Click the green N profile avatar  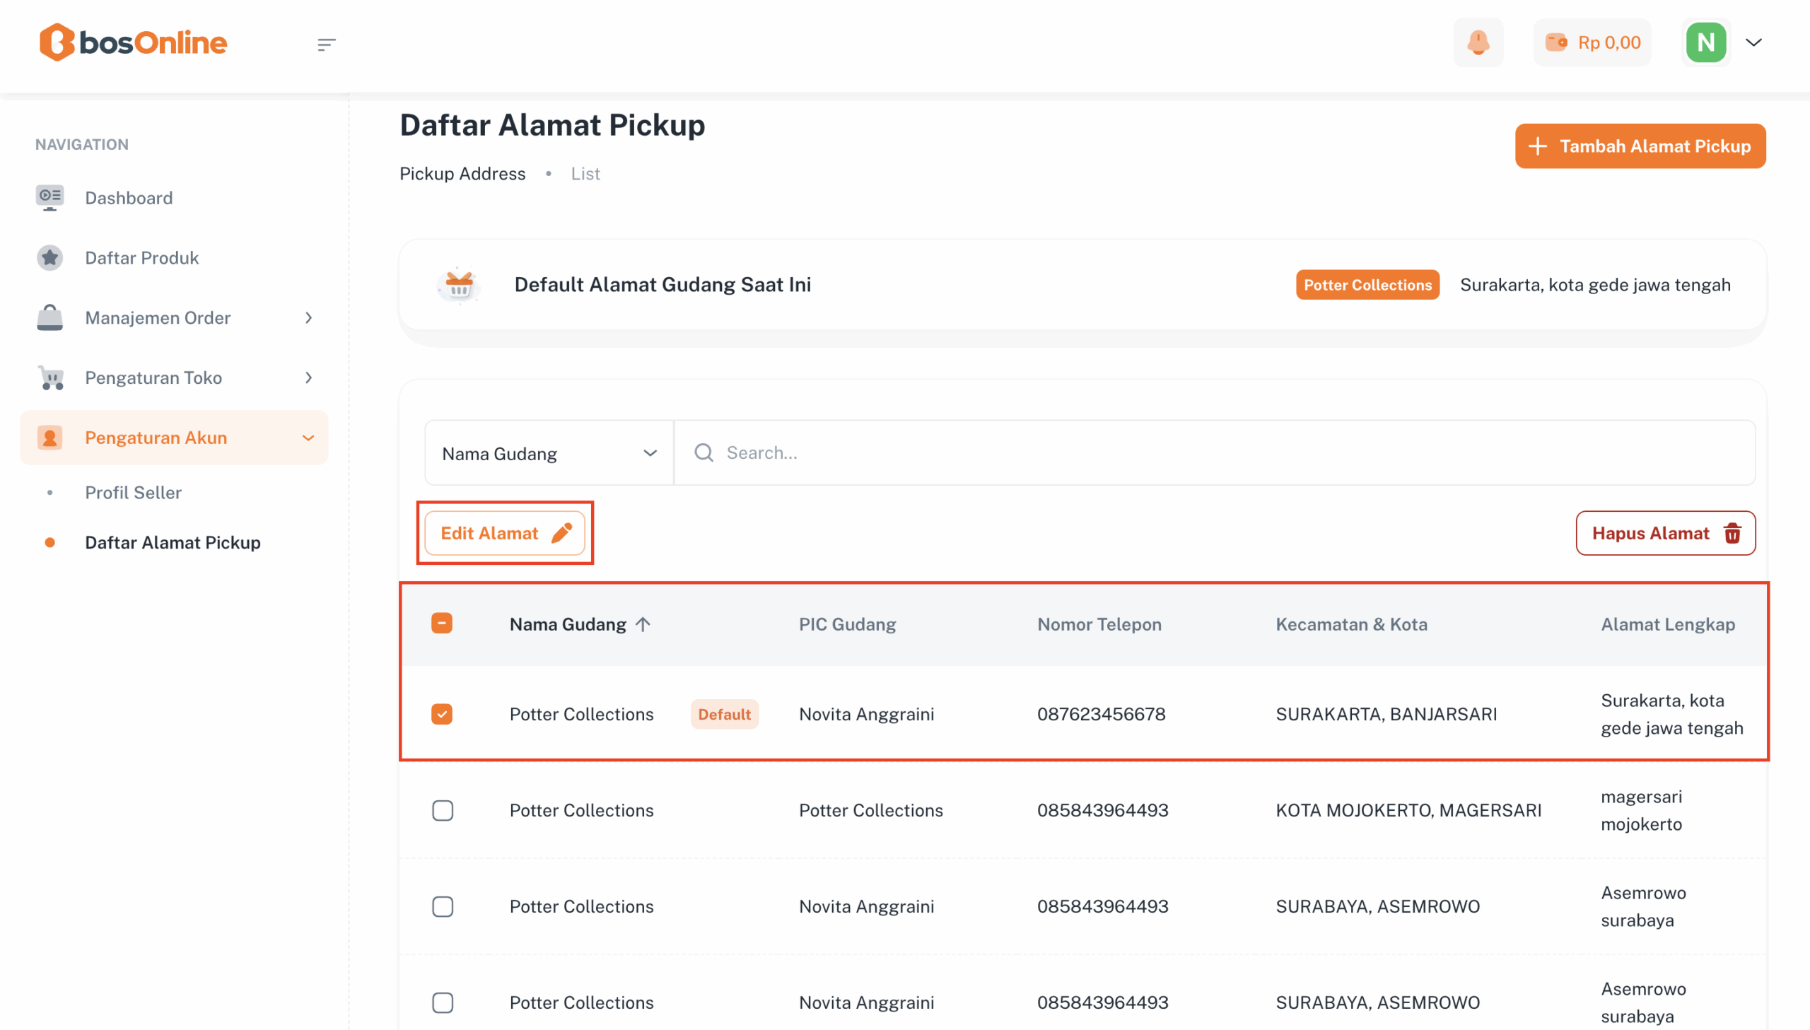pyautogui.click(x=1705, y=42)
